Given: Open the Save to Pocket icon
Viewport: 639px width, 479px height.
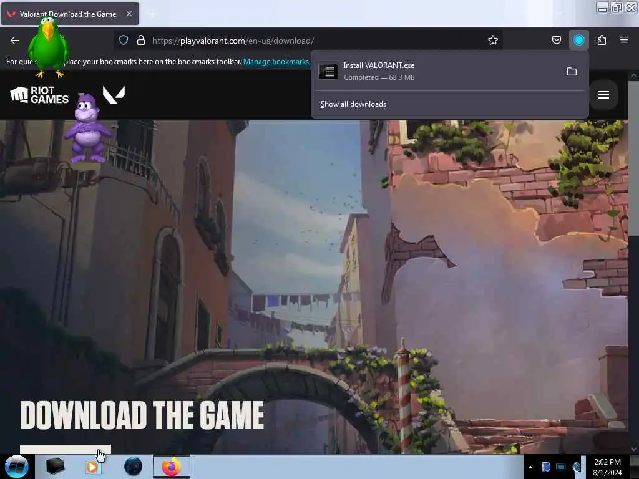Looking at the screenshot, I should (556, 41).
